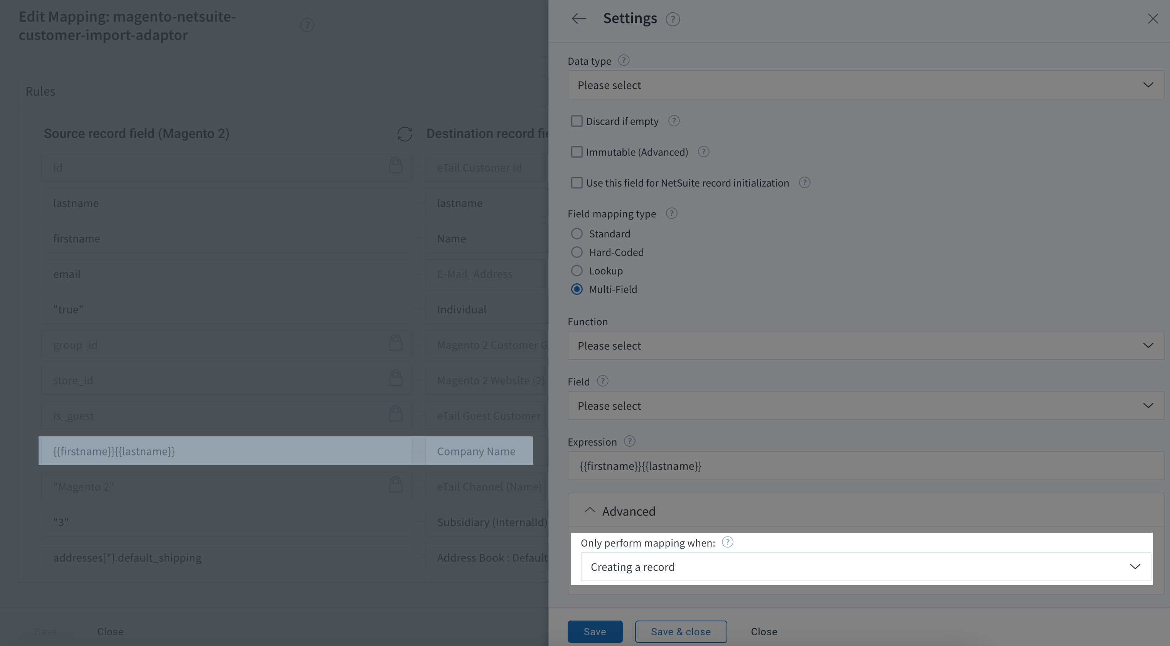
Task: Open help icon beside Only perform mapping when
Action: point(727,542)
